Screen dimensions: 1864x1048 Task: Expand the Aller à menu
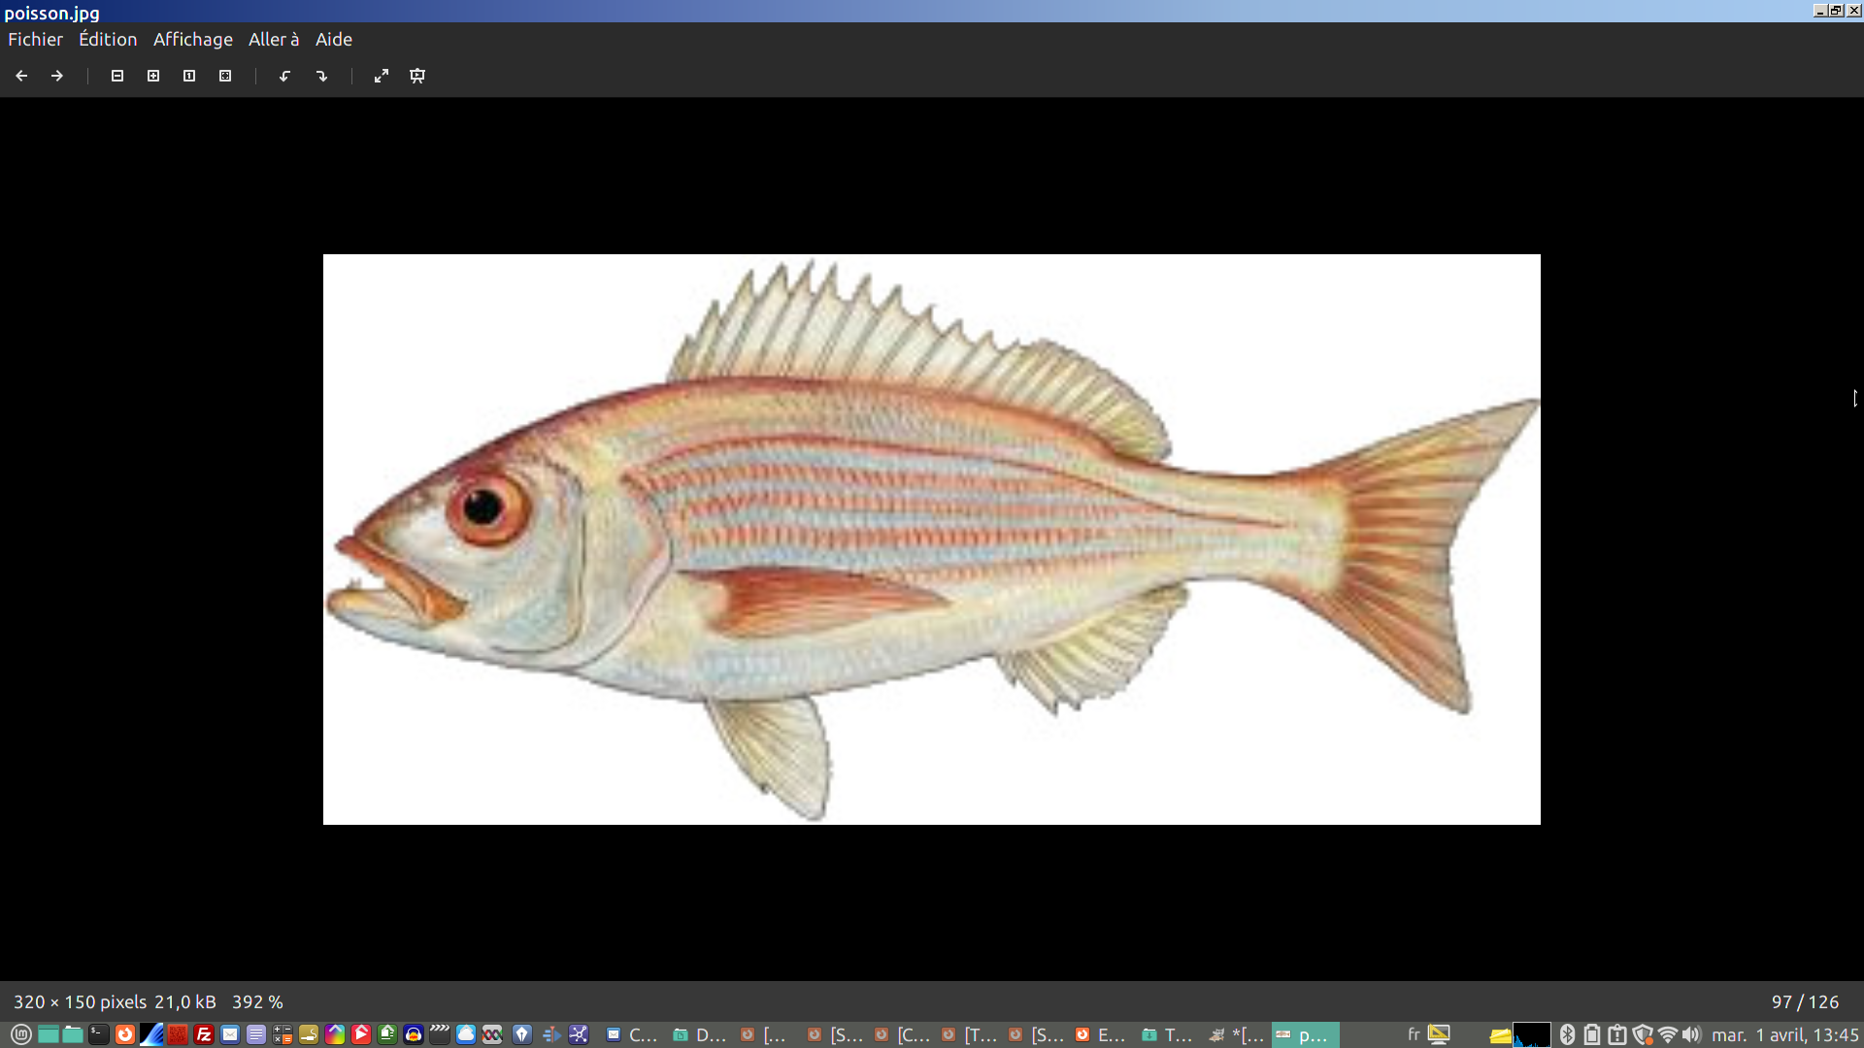tap(274, 40)
